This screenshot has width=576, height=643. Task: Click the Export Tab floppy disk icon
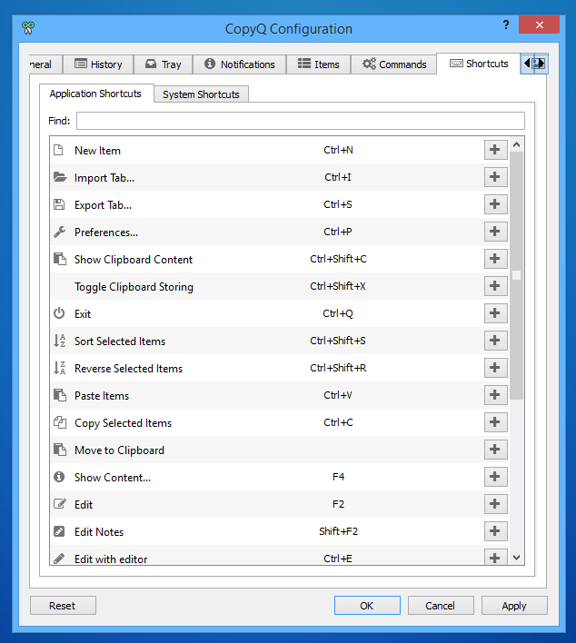pyautogui.click(x=59, y=204)
